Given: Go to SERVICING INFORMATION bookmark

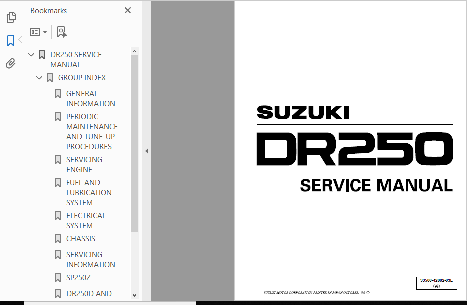Looking at the screenshot, I should click(x=91, y=260).
